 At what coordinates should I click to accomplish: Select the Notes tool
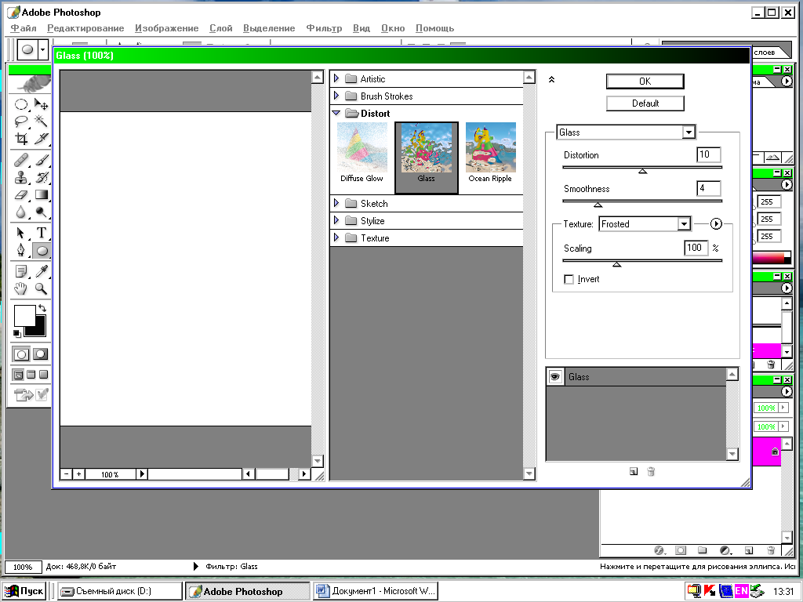click(x=21, y=271)
